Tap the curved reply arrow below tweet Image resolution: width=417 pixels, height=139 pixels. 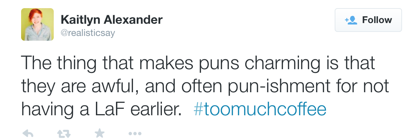pos(28,134)
